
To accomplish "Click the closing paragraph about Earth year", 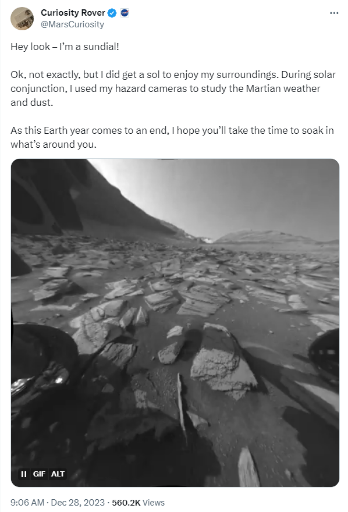I will [172, 137].
